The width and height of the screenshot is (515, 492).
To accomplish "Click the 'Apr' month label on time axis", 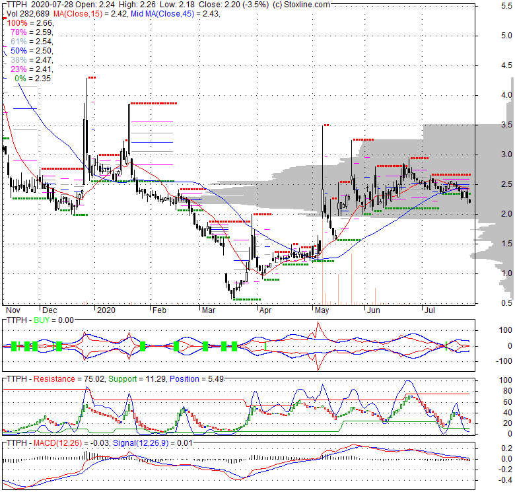I will point(265,310).
